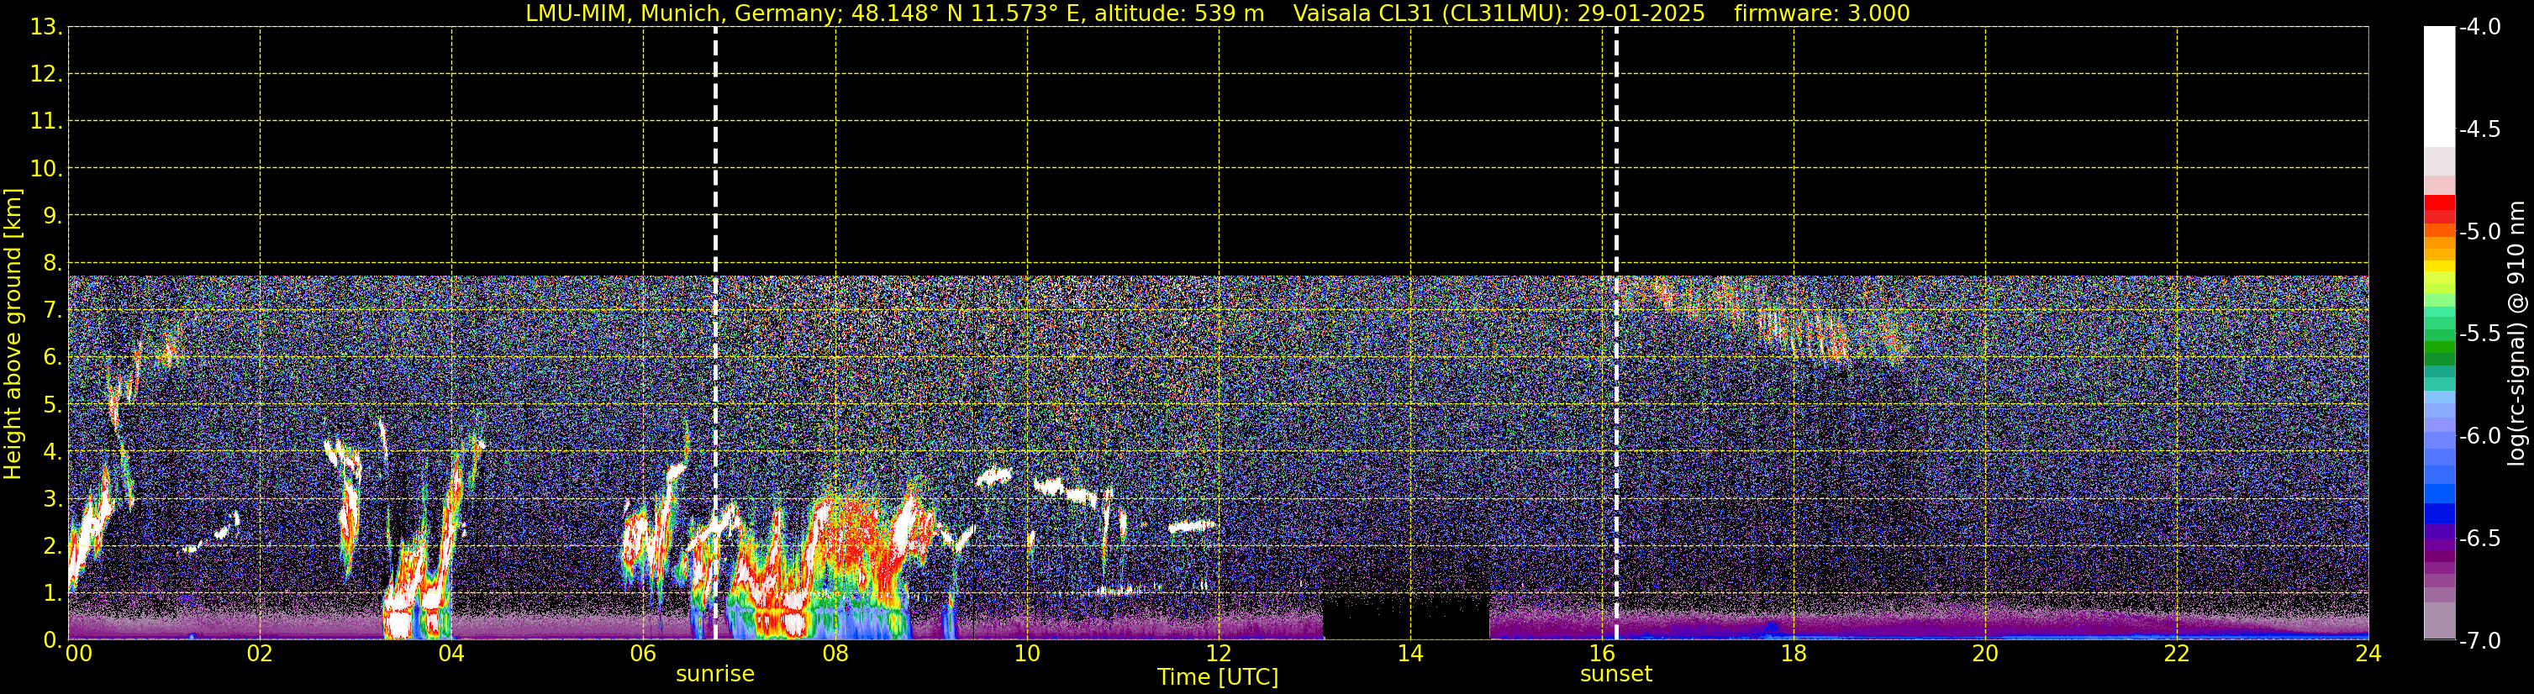The width and height of the screenshot is (2534, 694).
Task: Click the 8 tick label on the height axis
Action: [x=51, y=264]
